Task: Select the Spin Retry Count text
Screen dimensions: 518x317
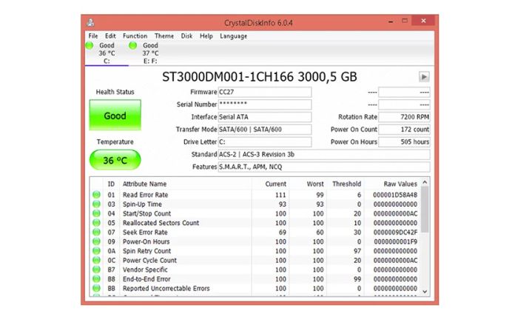Action: tap(147, 251)
